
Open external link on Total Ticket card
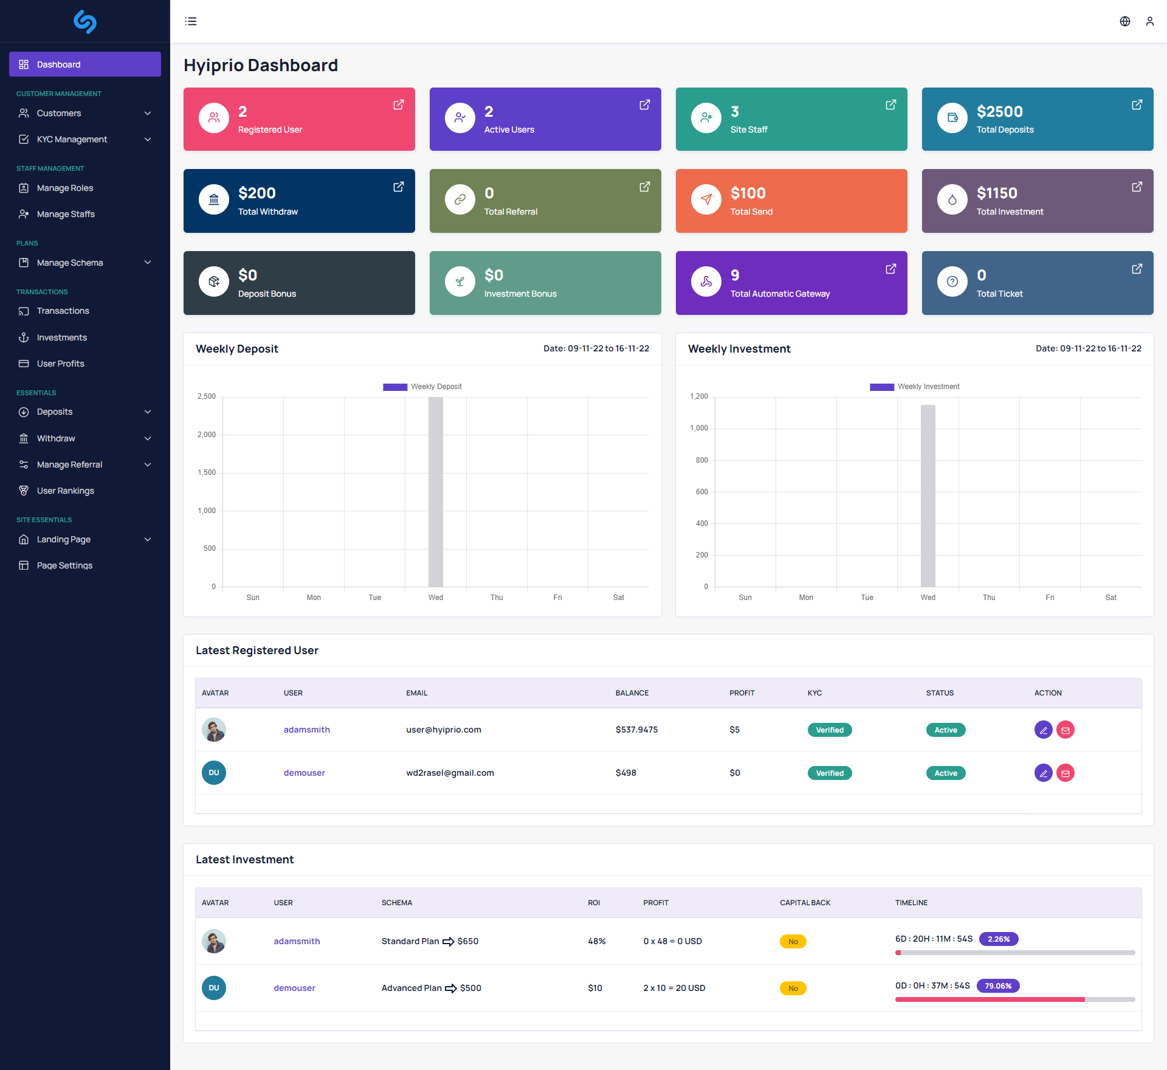1137,269
